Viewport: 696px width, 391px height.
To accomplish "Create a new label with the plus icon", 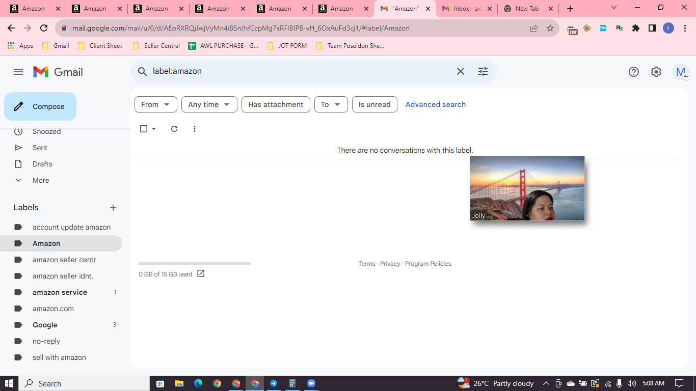I will (x=113, y=208).
